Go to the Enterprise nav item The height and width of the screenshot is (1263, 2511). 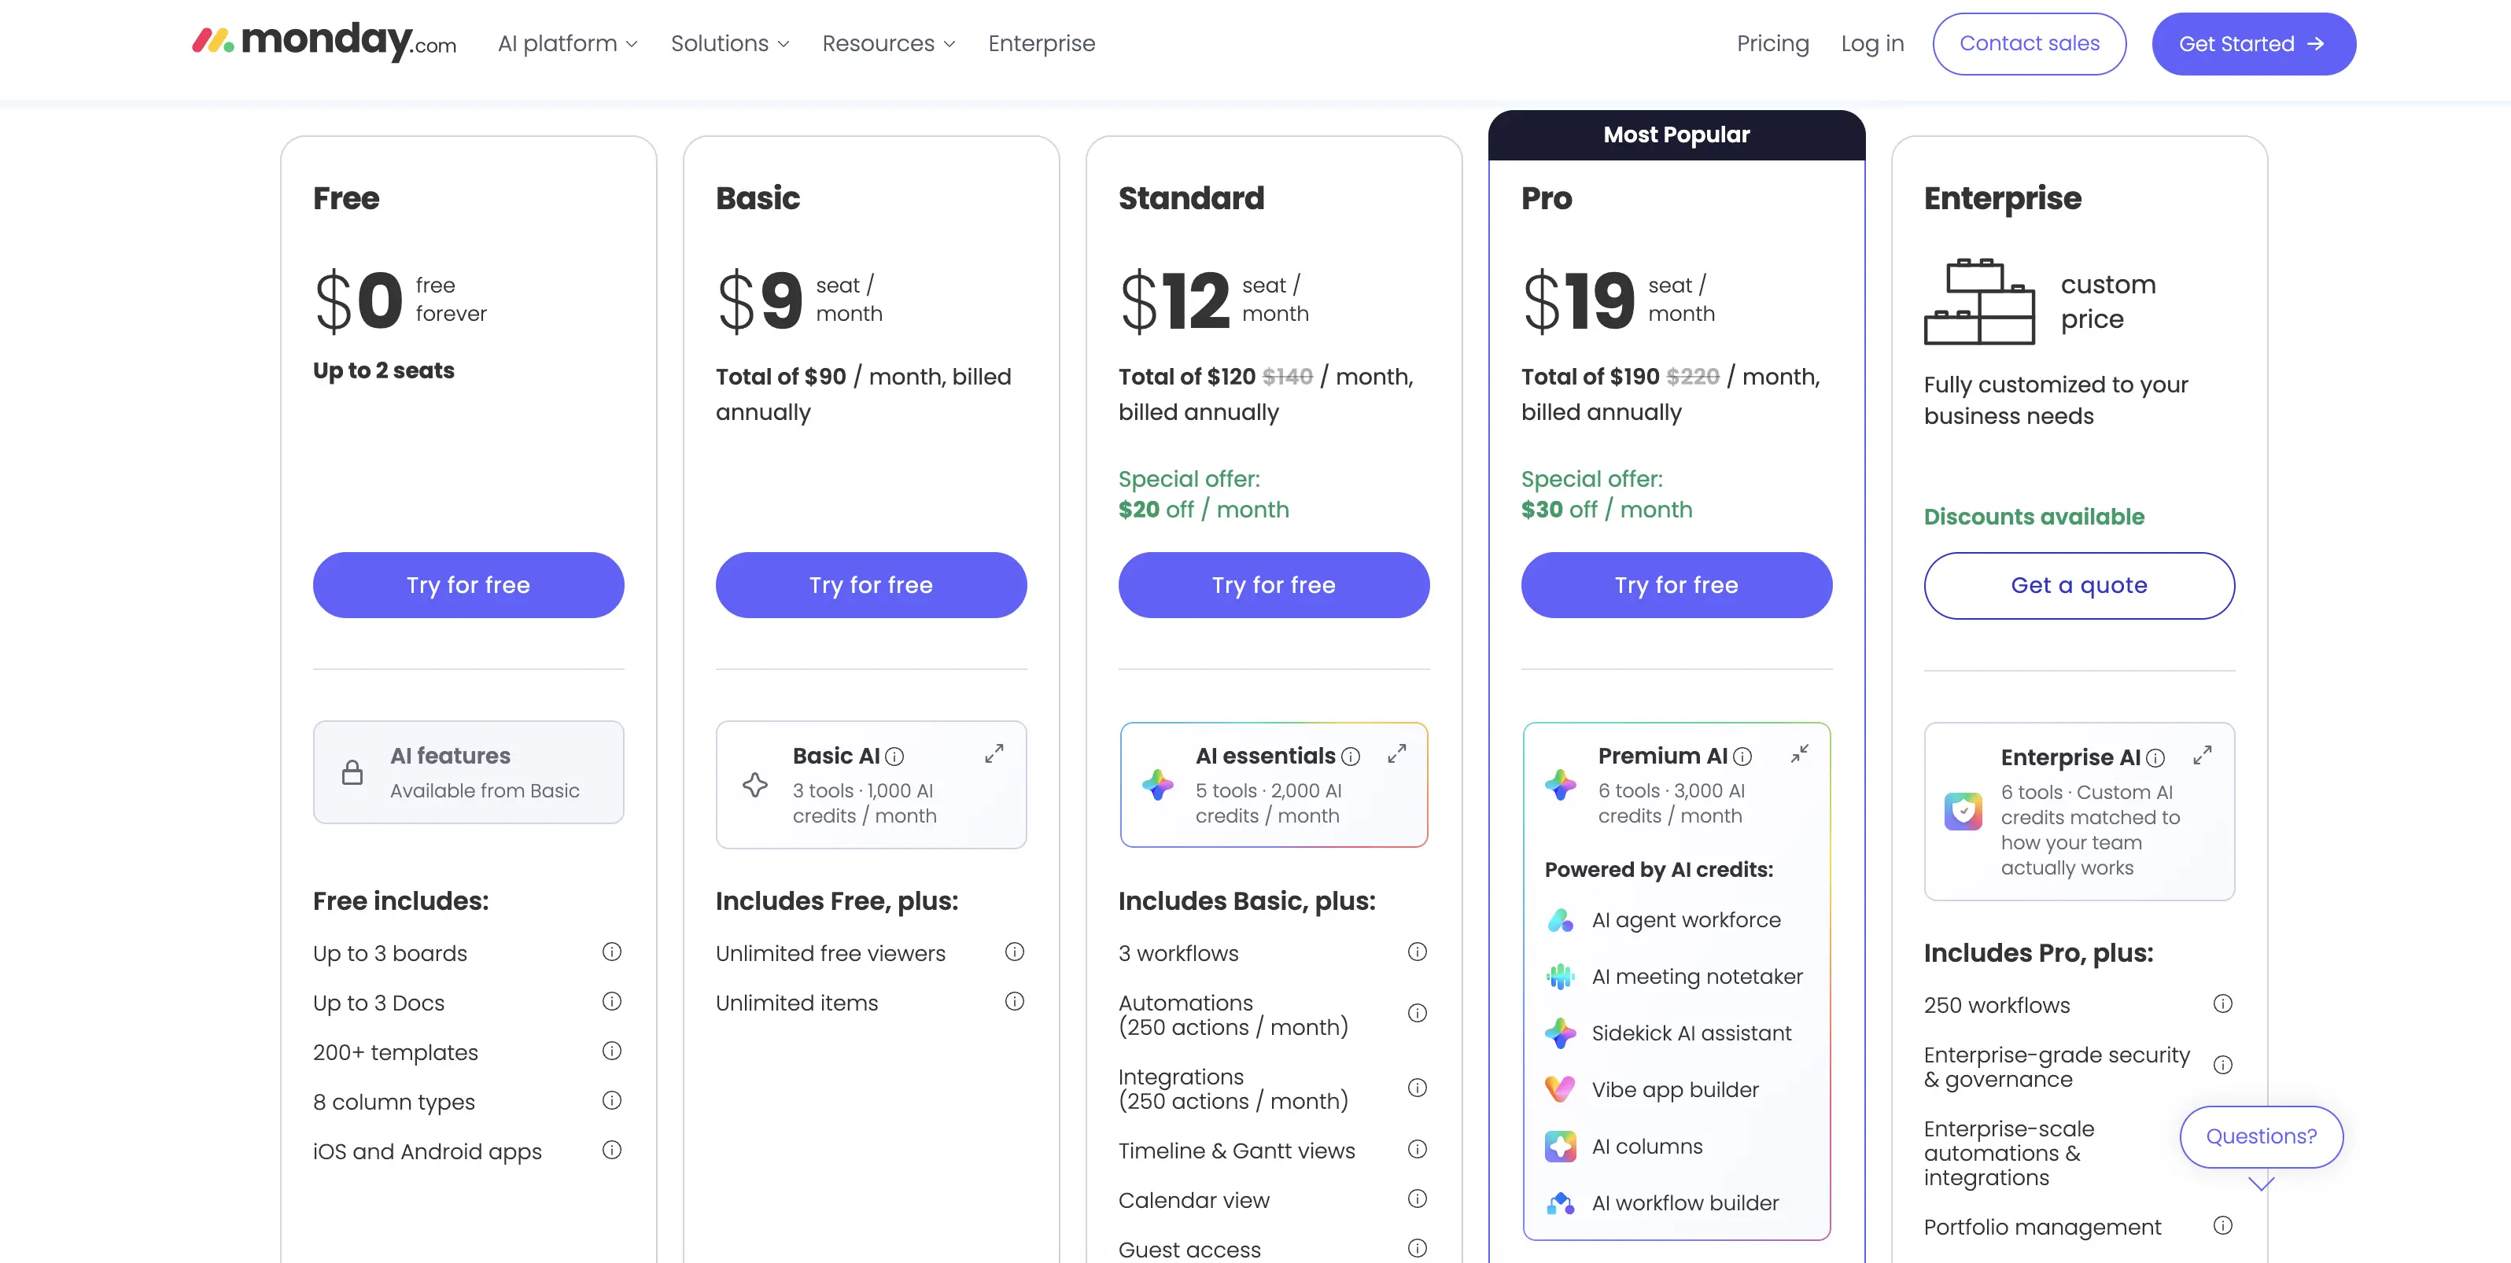1041,44
